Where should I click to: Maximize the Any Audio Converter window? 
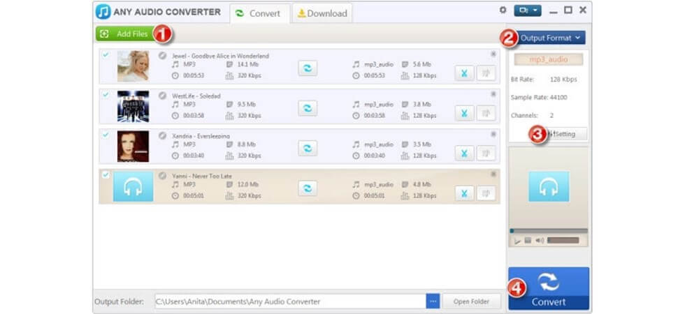click(x=568, y=10)
